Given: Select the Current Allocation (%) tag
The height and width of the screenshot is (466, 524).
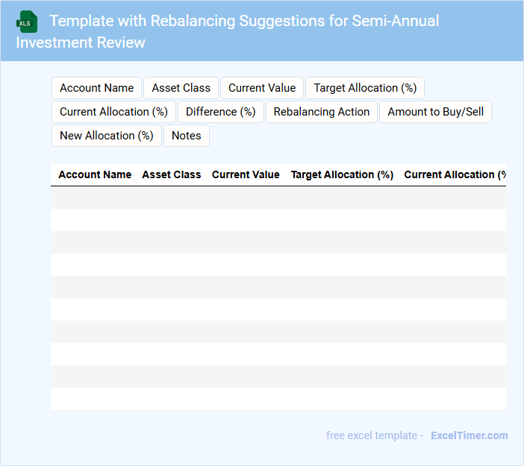Looking at the screenshot, I should [x=113, y=112].
